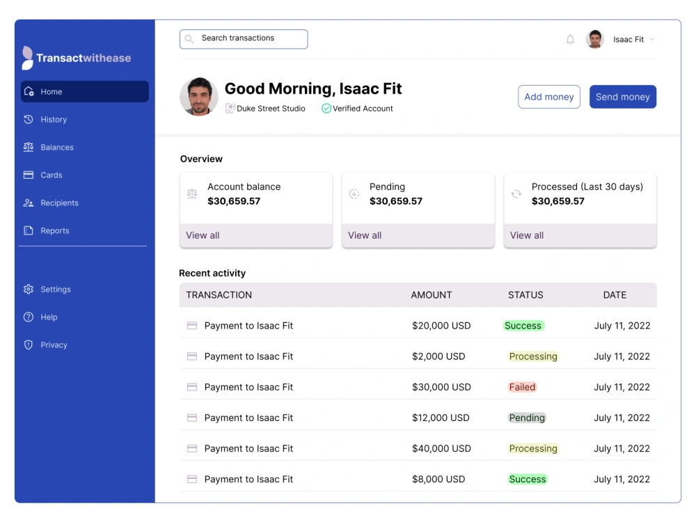Click July 11, 2022 date of $8,000 row

coord(622,480)
